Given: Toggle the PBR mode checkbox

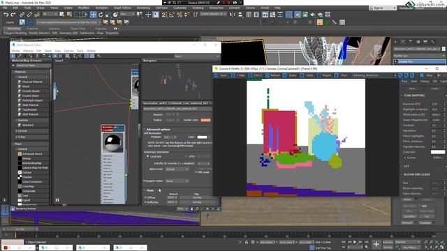Looking at the screenshot, I should pos(196,172).
